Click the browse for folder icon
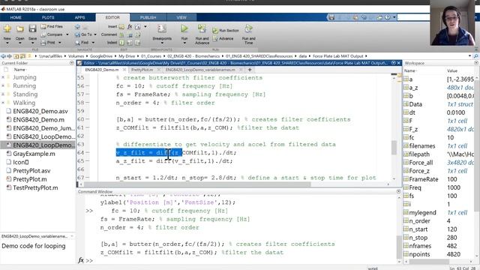Viewport: 480px width, 270px height. point(22,56)
